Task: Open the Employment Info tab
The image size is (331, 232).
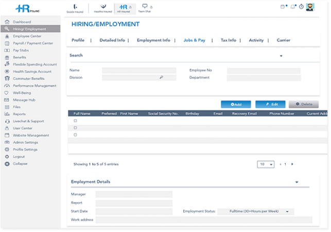Action: click(153, 40)
